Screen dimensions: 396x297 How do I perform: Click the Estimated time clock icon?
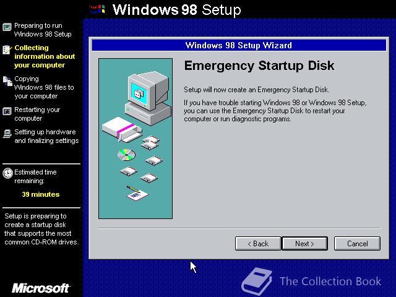(x=7, y=173)
